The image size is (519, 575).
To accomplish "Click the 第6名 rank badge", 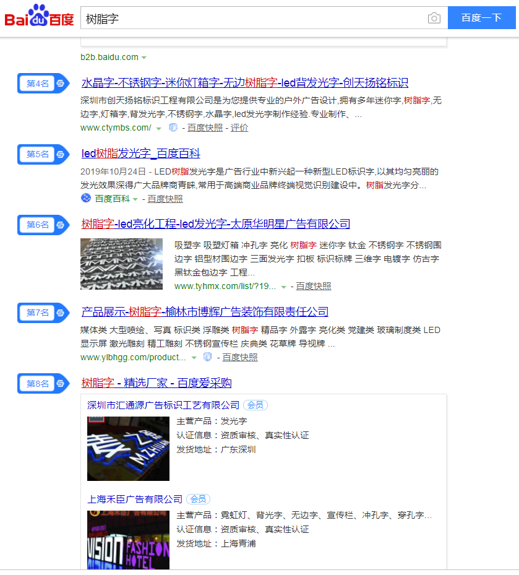I will pyautogui.click(x=43, y=225).
